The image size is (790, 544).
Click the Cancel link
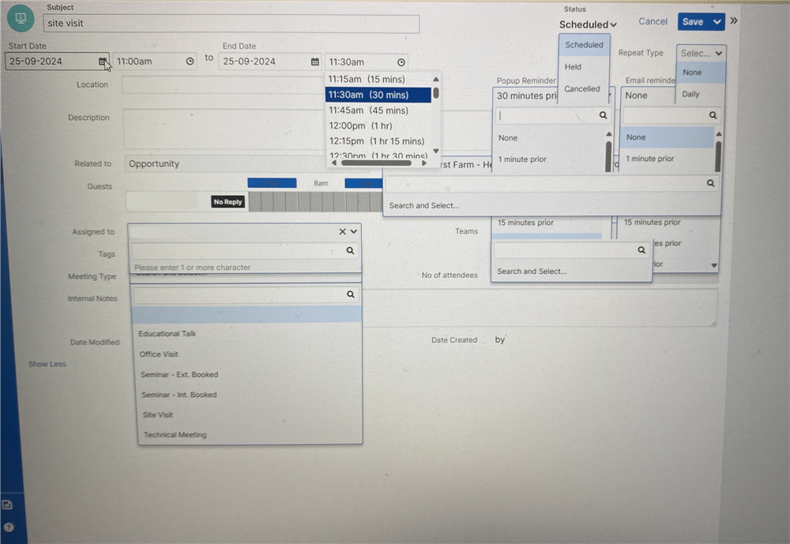(653, 21)
